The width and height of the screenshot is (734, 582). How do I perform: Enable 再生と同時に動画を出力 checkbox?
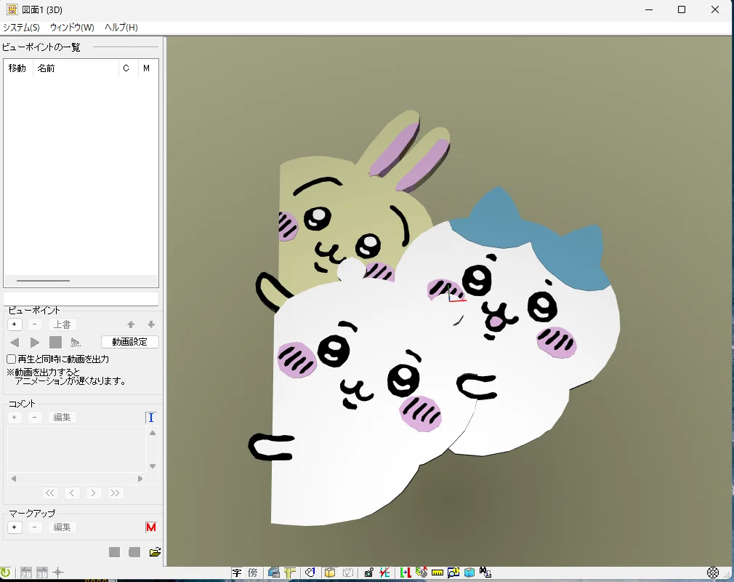point(11,359)
